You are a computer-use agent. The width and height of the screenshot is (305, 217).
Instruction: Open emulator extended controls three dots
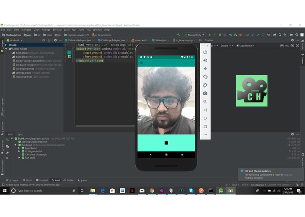[205, 135]
